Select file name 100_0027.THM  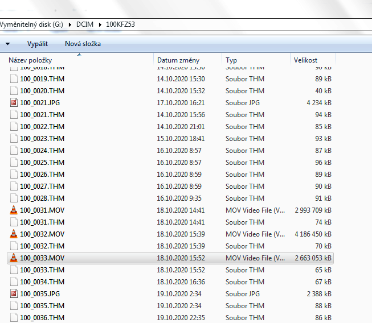[x=42, y=187]
